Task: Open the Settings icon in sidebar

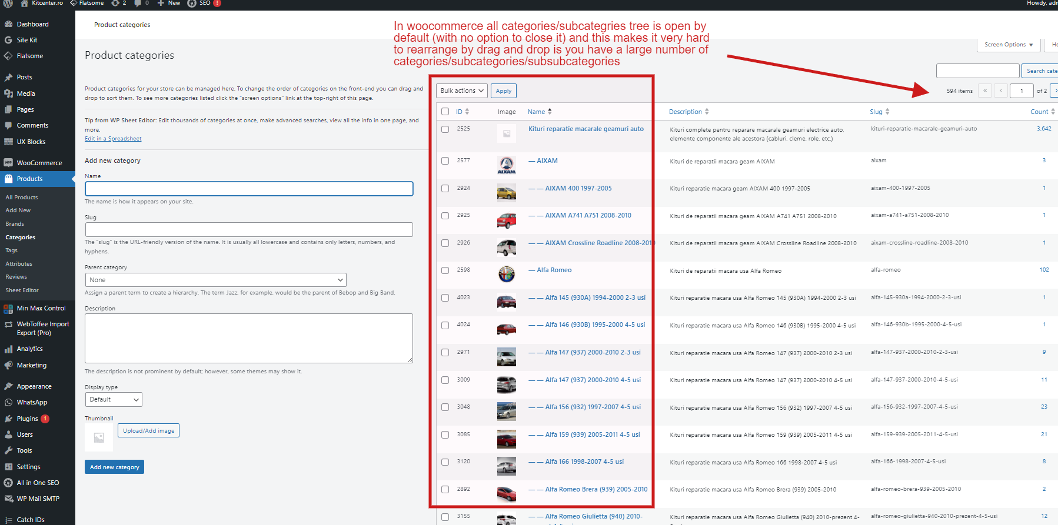Action: click(8, 467)
